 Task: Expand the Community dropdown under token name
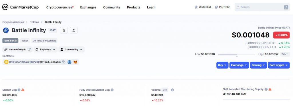[x=71, y=49]
